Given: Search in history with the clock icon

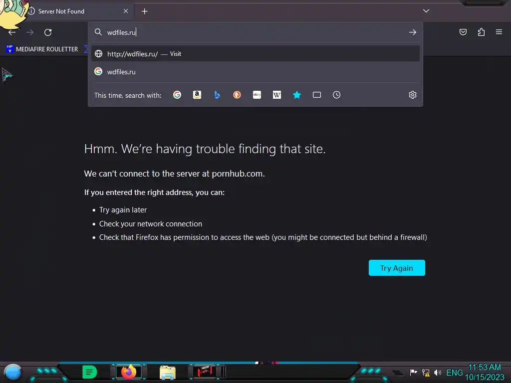Looking at the screenshot, I should tap(337, 95).
